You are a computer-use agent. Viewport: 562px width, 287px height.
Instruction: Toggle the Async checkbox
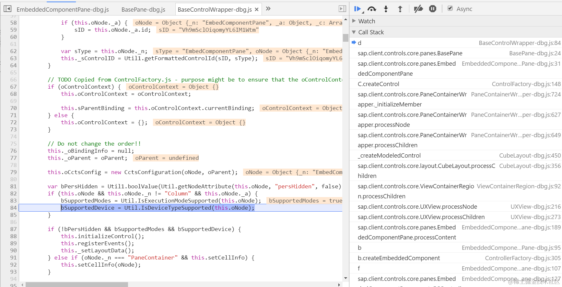pyautogui.click(x=450, y=9)
